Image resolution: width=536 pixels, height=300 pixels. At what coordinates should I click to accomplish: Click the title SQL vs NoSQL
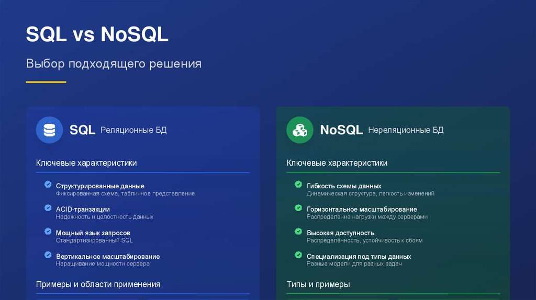97,34
